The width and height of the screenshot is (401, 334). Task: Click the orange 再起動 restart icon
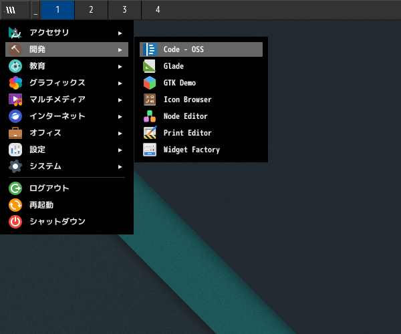(x=15, y=205)
